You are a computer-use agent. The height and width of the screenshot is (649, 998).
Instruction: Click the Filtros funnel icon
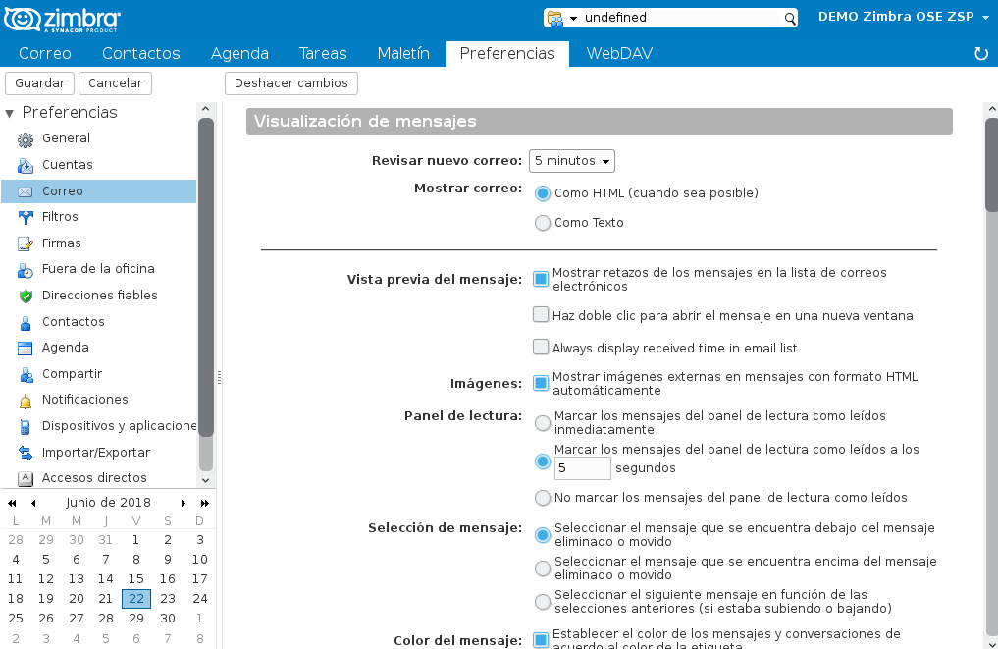coord(26,218)
